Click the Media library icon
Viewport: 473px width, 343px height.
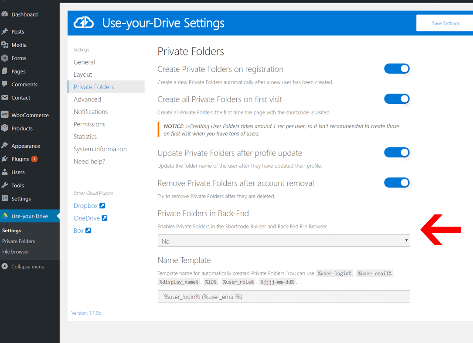pos(4,44)
